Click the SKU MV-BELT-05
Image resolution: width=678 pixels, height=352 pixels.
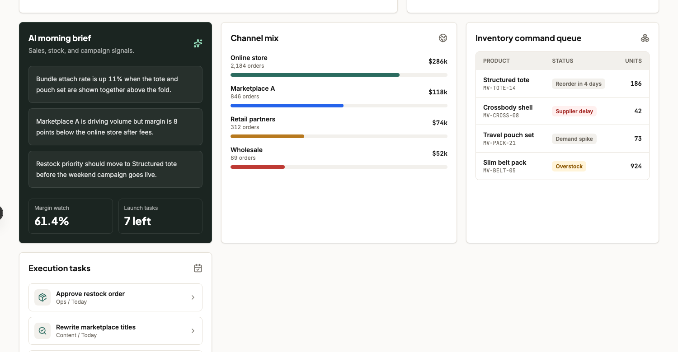click(499, 171)
